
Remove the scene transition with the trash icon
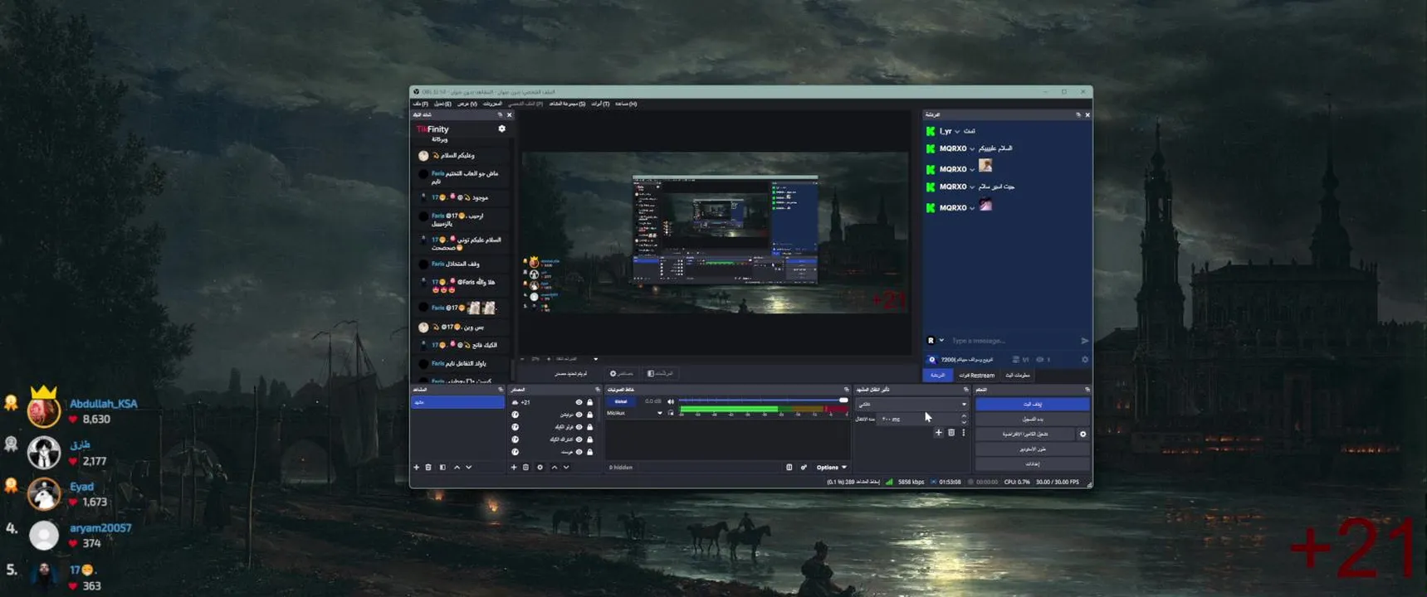pos(951,433)
